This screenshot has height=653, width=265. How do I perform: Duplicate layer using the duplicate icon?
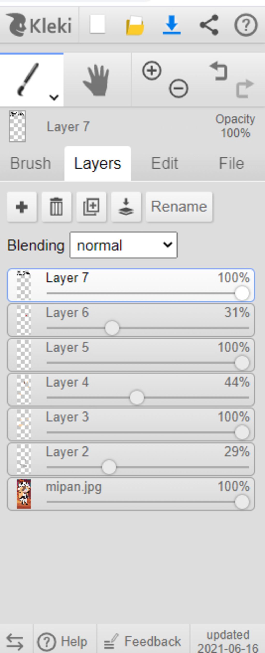click(x=91, y=207)
